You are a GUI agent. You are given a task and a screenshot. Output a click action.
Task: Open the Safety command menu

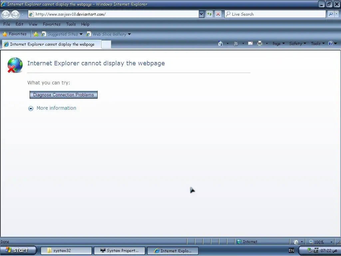click(297, 44)
